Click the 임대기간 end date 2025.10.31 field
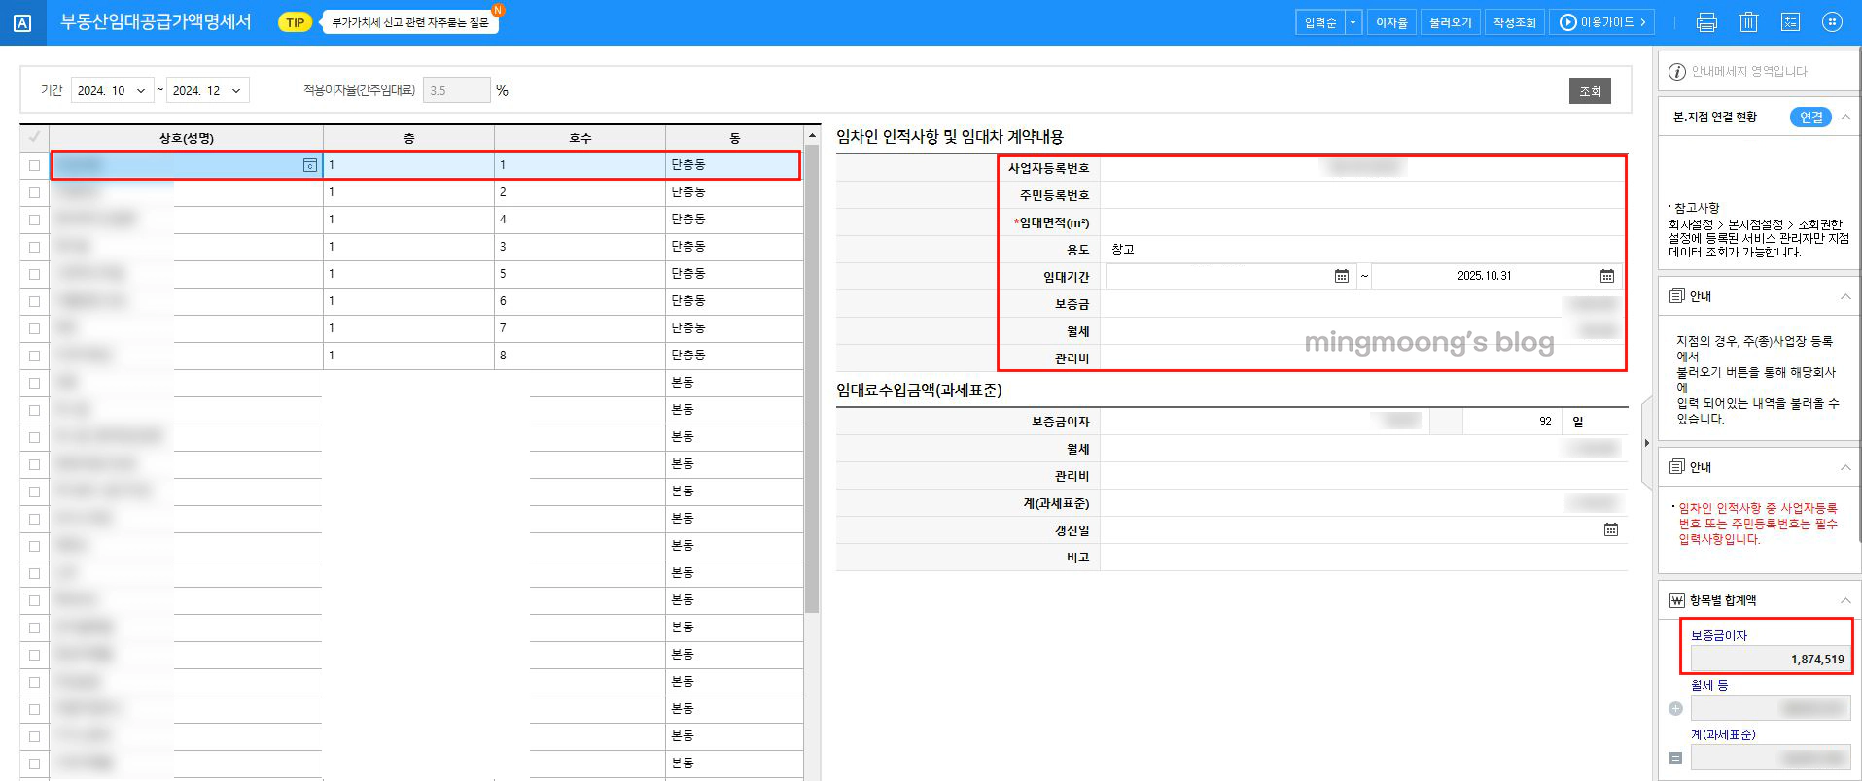 pyautogui.click(x=1484, y=276)
